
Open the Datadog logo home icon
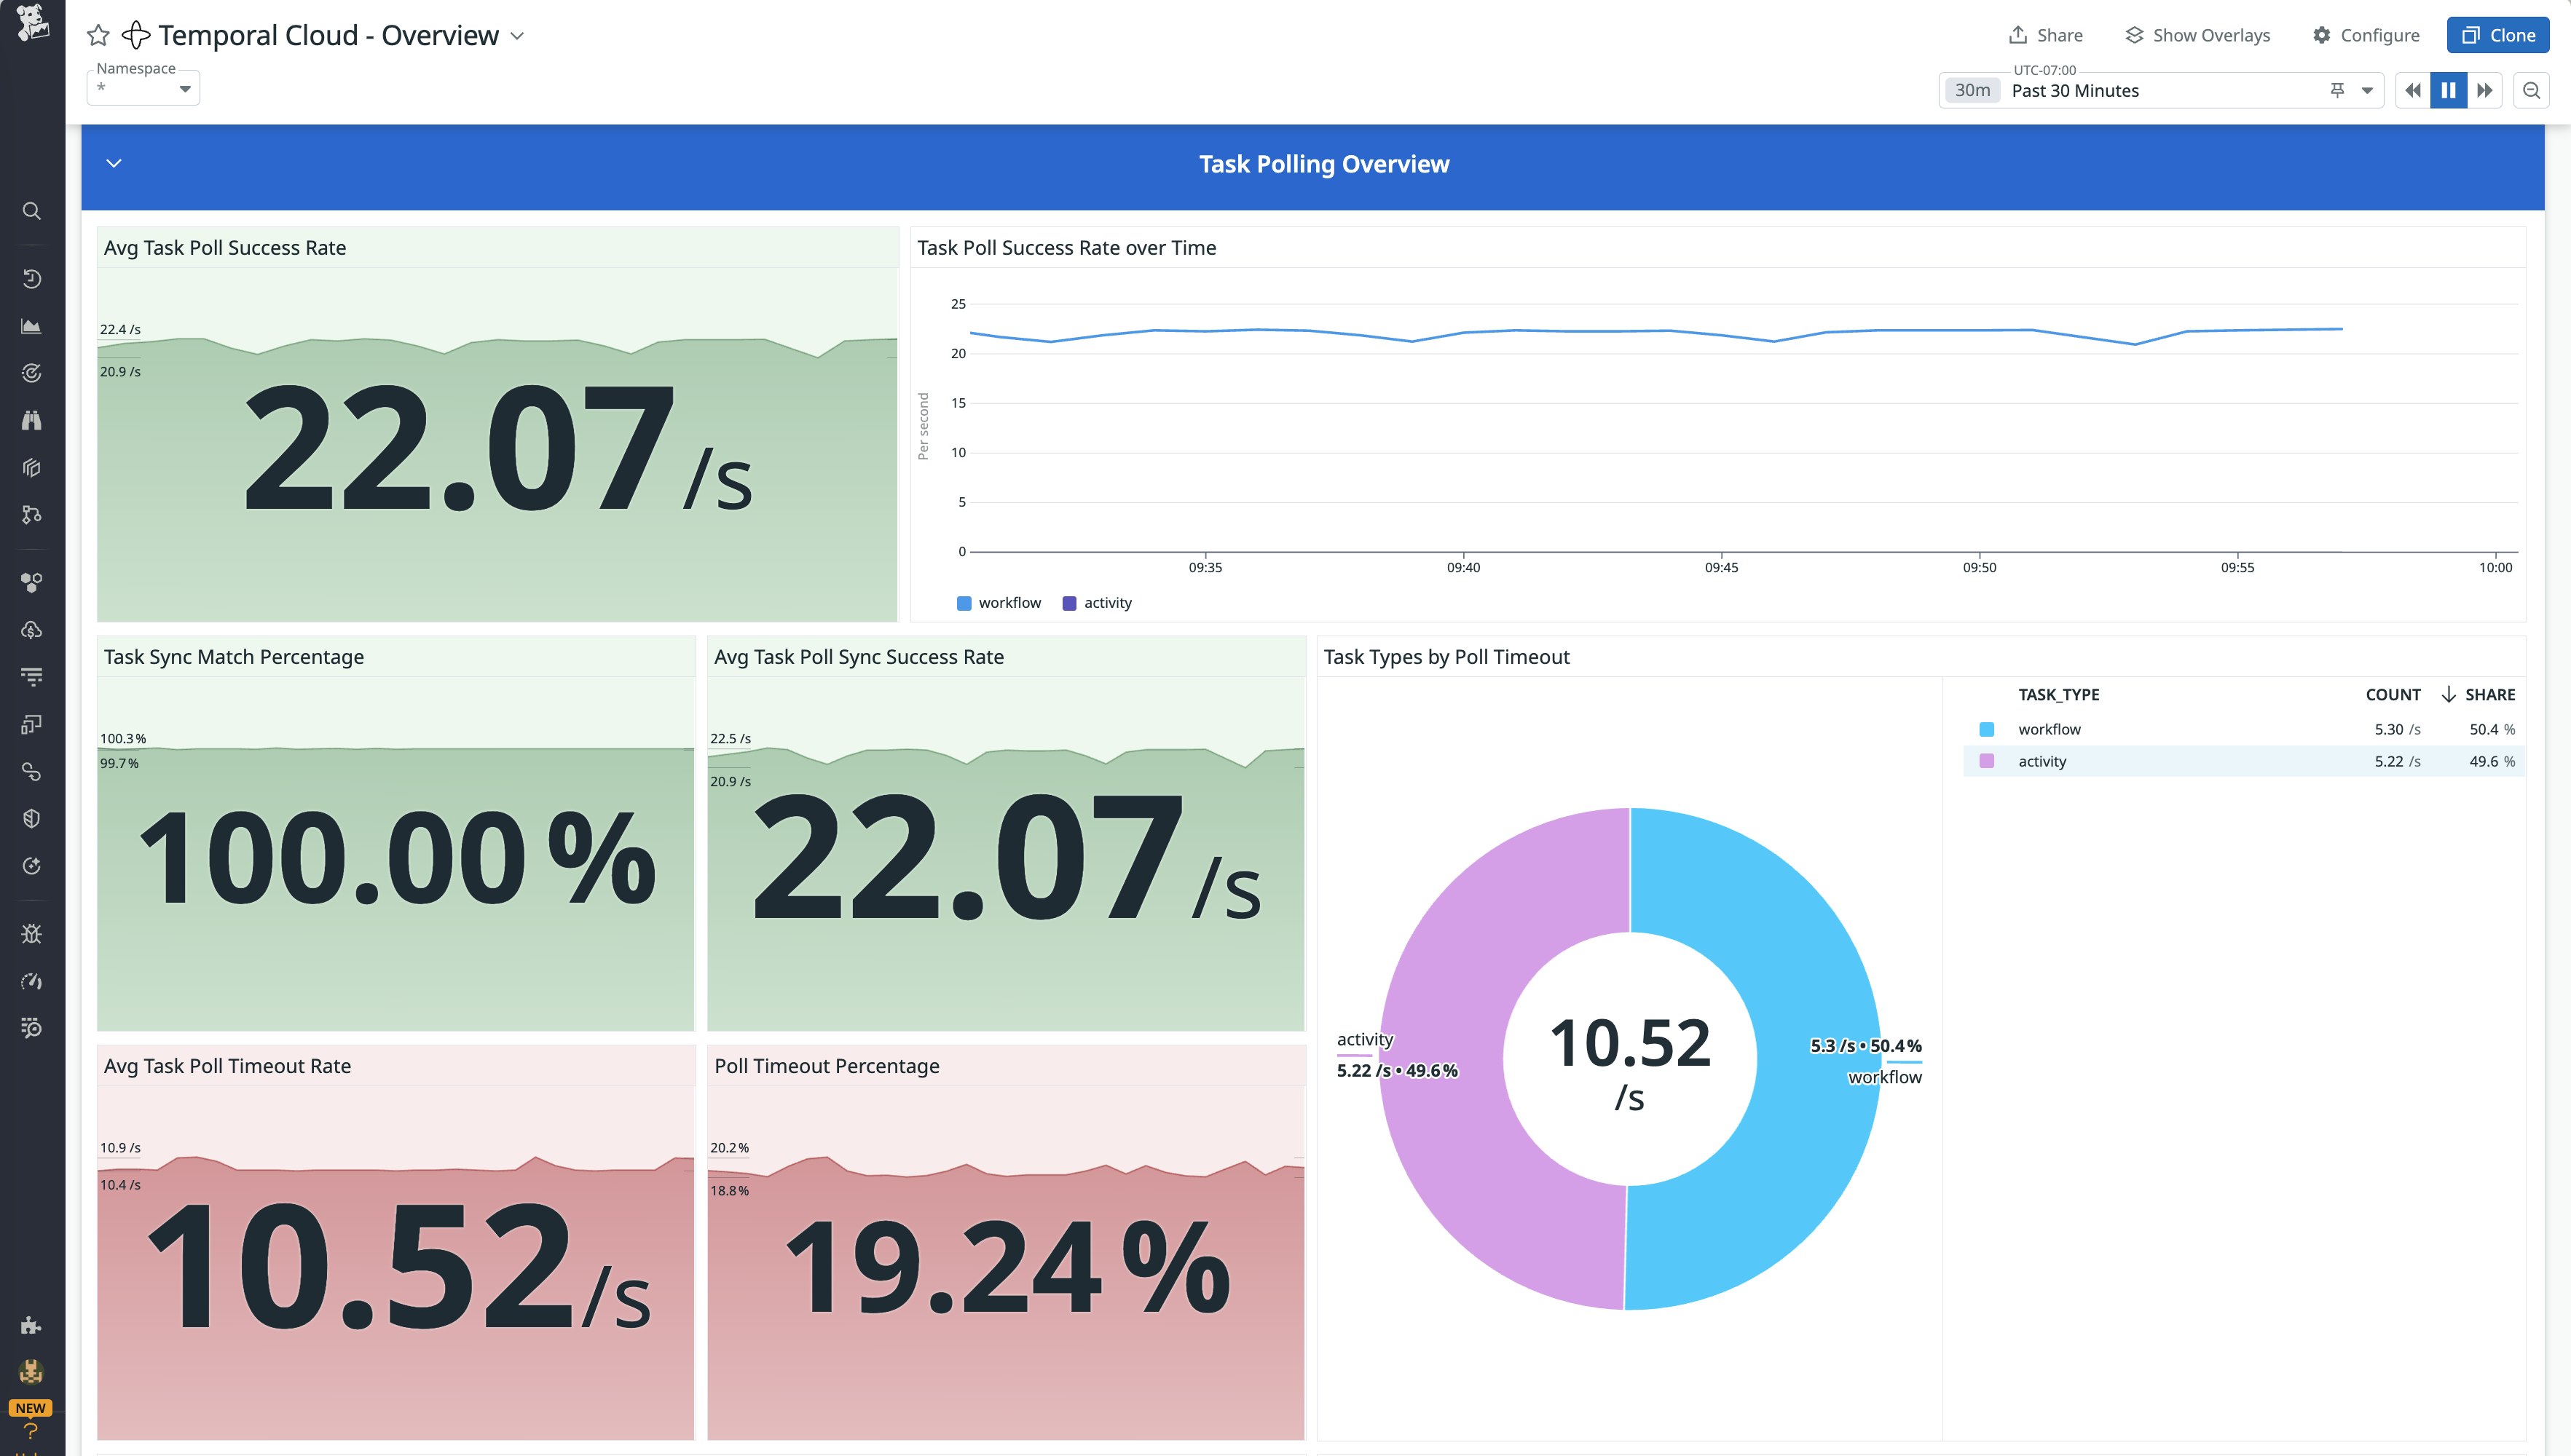pos(32,22)
